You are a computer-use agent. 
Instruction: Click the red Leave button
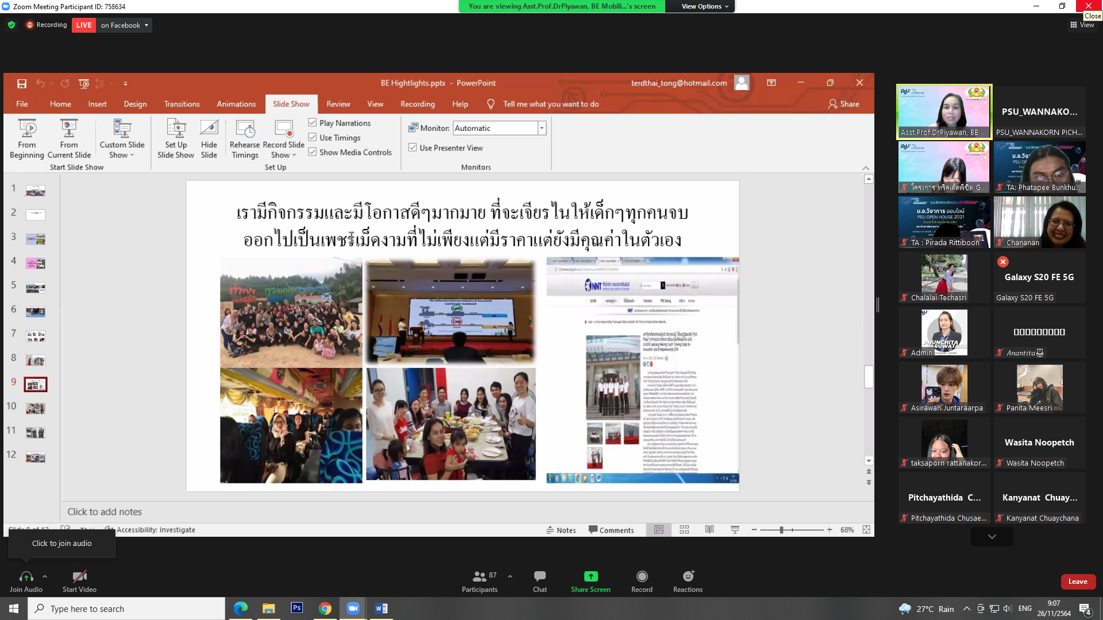[x=1078, y=582]
